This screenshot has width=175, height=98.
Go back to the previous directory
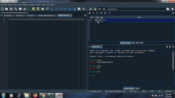pos(100,9)
